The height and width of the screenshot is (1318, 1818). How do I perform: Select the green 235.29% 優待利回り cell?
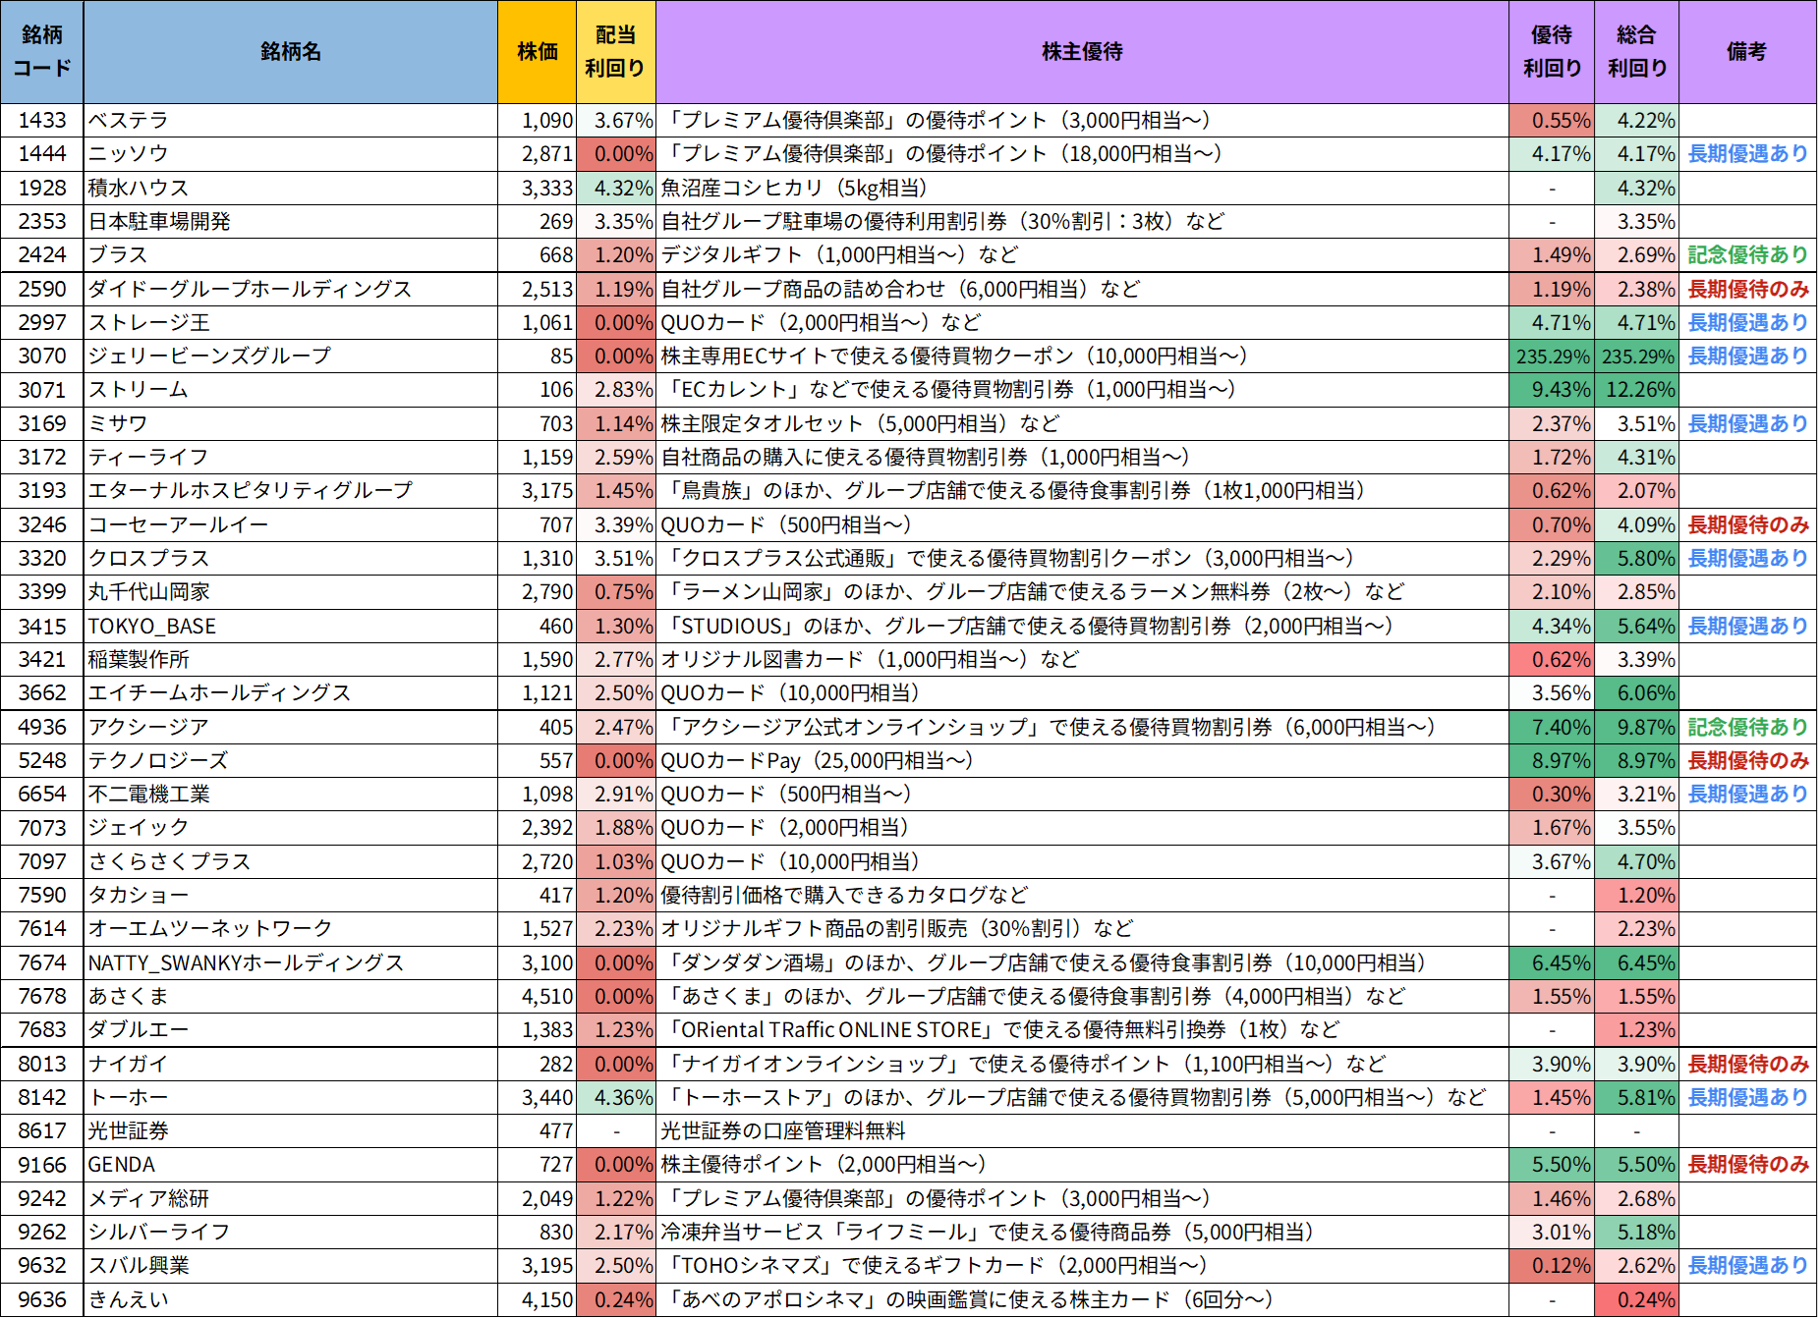pyautogui.click(x=1552, y=357)
